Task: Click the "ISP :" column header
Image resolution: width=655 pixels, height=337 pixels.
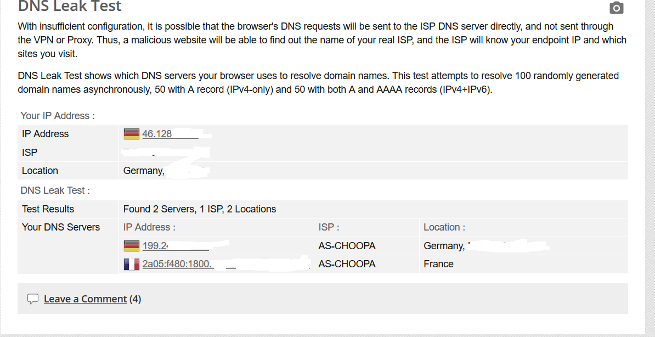Action: [x=329, y=227]
